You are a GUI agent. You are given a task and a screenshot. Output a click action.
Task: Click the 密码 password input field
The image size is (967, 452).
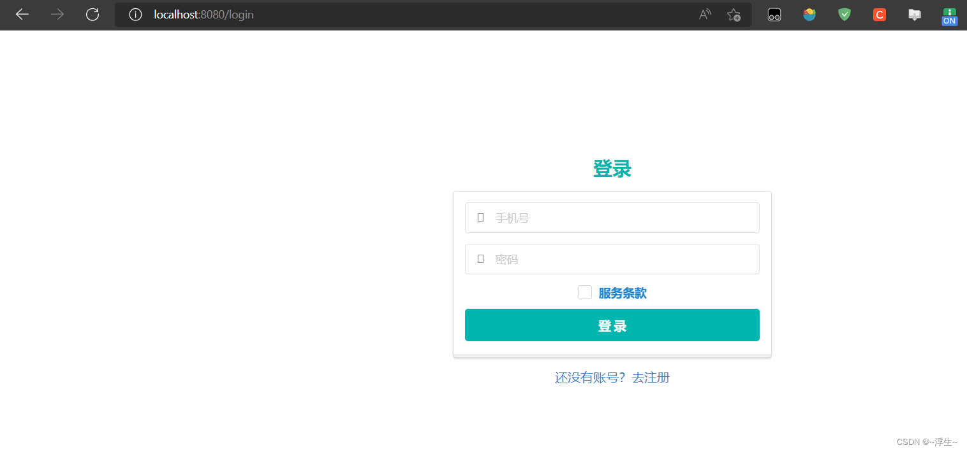click(612, 258)
